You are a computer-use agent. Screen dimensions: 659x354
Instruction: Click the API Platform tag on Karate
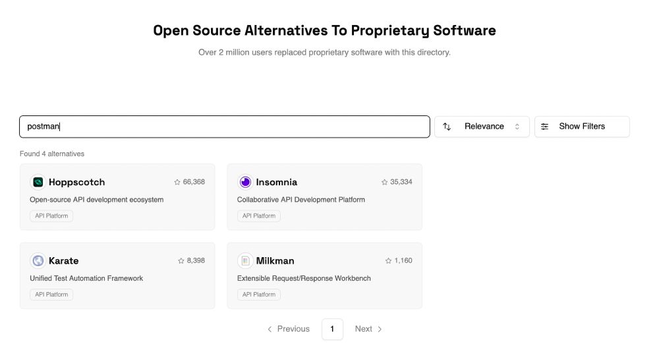point(51,294)
